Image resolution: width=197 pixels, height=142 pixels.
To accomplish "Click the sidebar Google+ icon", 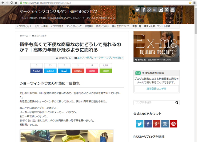I will (x=157, y=124).
